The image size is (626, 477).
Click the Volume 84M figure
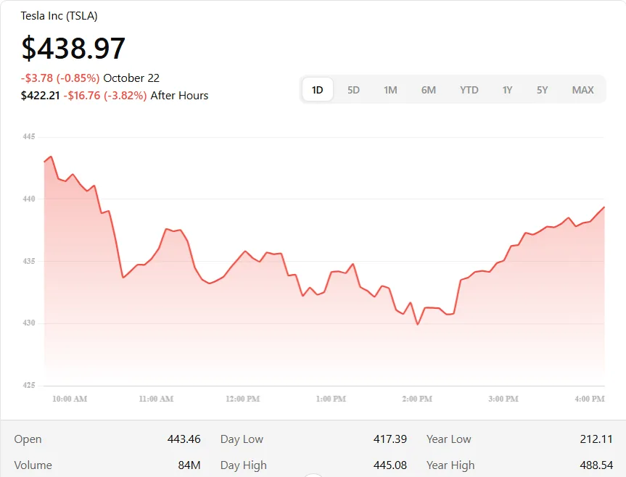(x=189, y=465)
